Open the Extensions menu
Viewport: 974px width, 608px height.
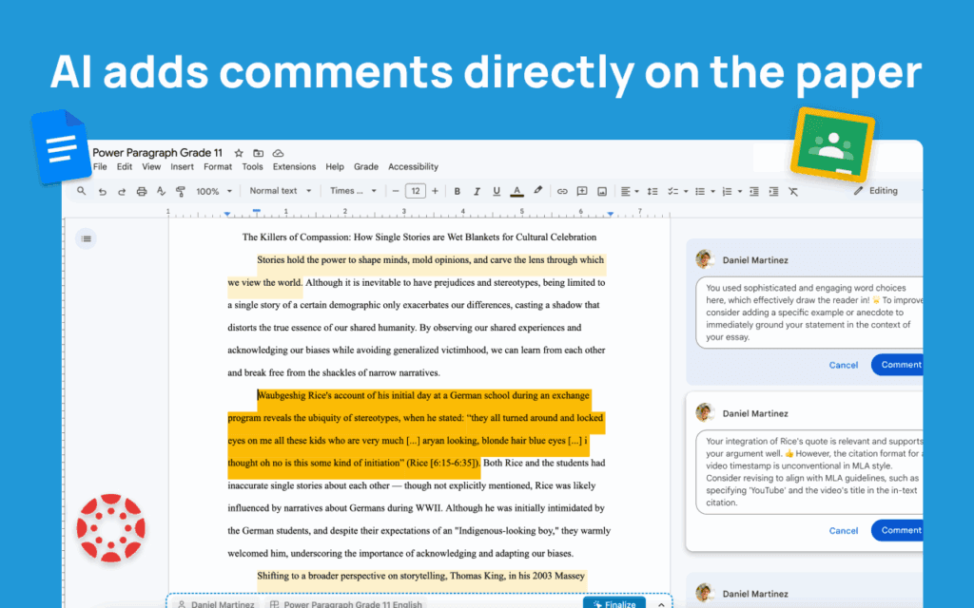pos(294,167)
